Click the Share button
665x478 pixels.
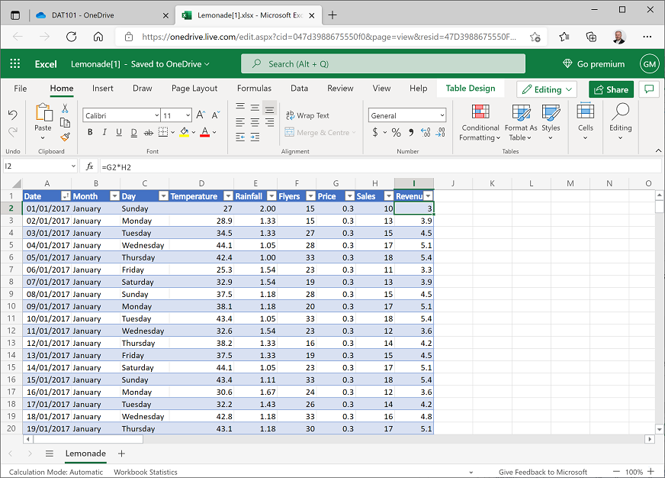610,89
